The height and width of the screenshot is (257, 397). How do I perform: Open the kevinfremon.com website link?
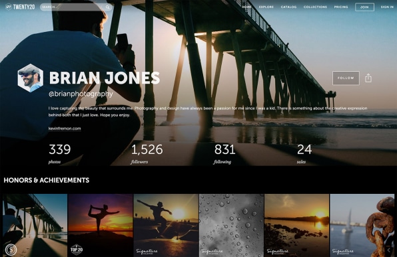pos(65,129)
